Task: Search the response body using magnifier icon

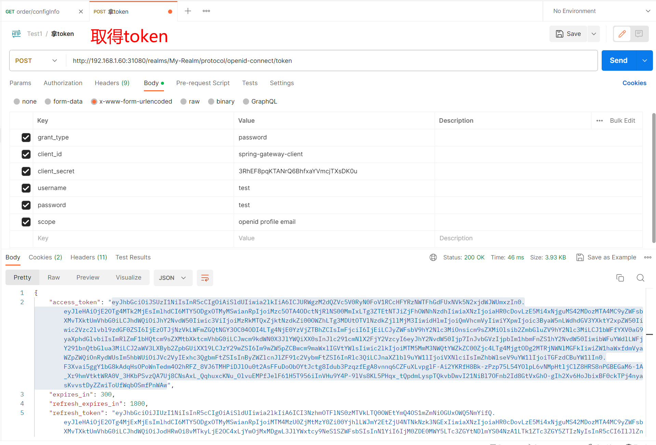Action: [640, 278]
